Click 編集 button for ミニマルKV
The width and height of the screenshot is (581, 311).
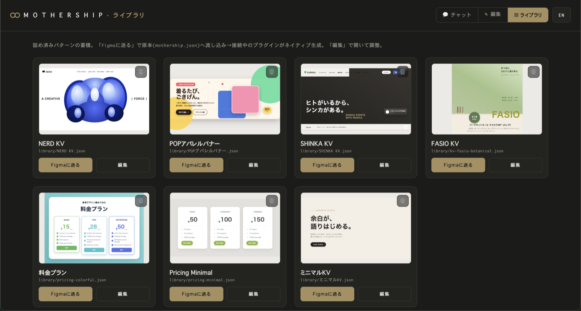click(385, 294)
